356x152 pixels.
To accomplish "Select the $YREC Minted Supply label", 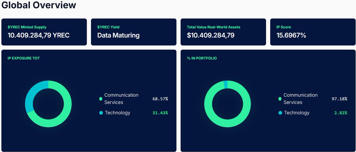I will pyautogui.click(x=27, y=27).
